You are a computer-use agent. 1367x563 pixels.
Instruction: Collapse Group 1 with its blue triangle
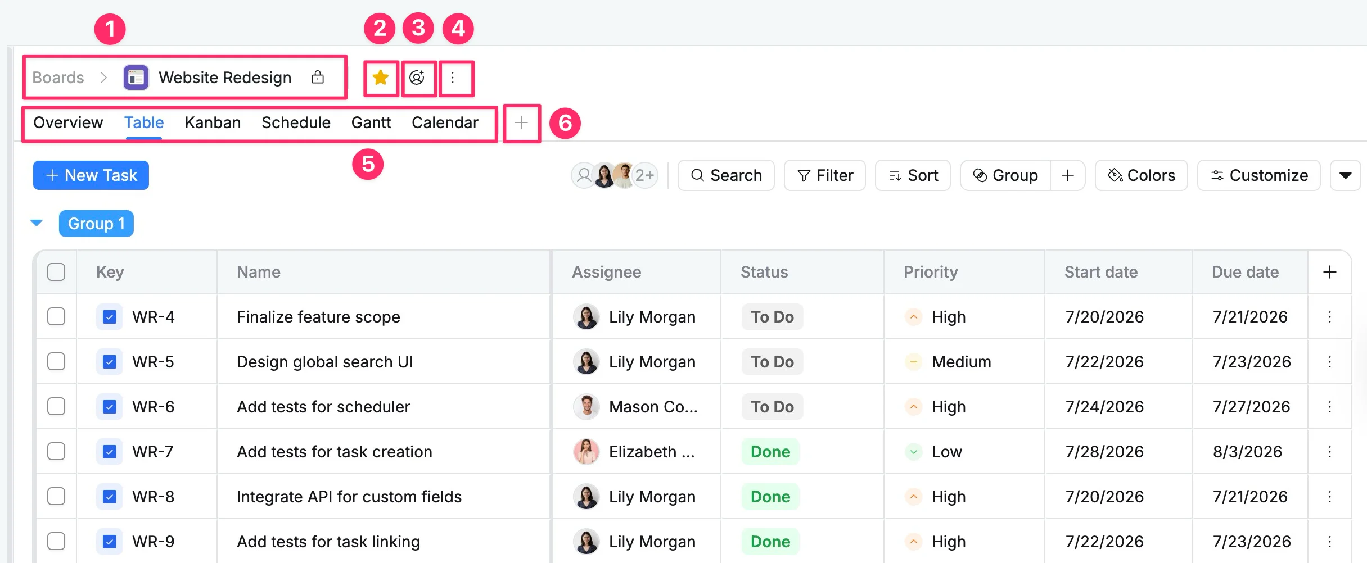click(37, 223)
